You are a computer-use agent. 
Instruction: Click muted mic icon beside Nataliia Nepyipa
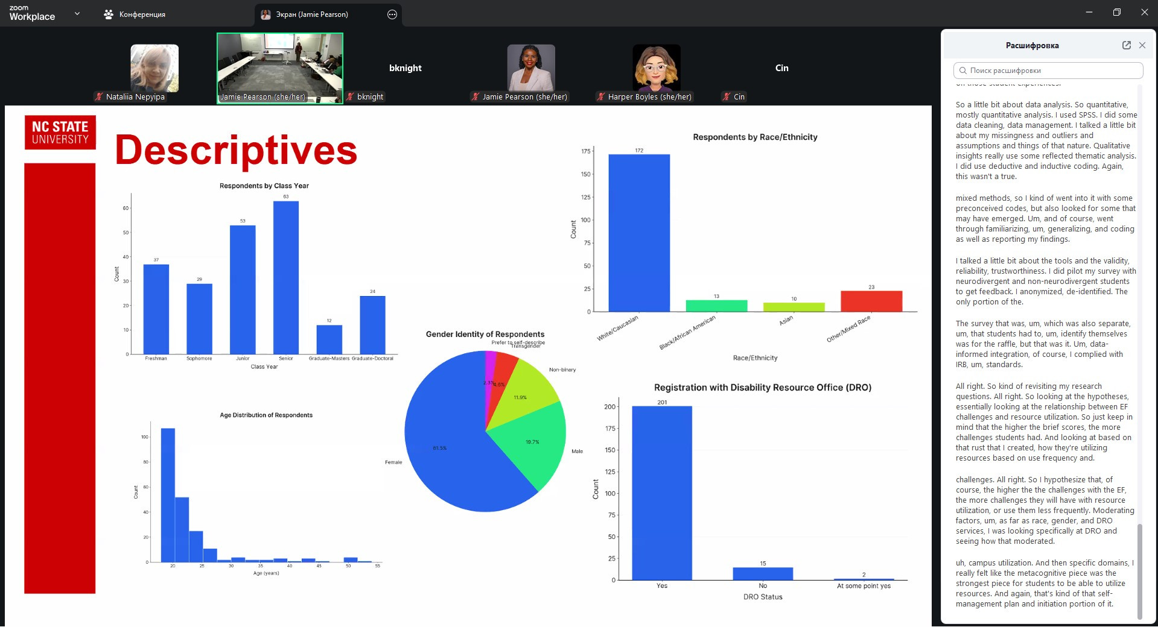(x=99, y=97)
